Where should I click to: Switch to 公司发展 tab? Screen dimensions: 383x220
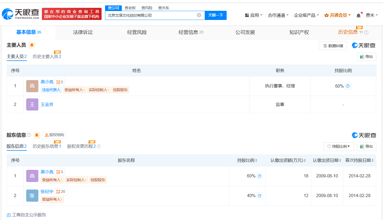click(245, 32)
